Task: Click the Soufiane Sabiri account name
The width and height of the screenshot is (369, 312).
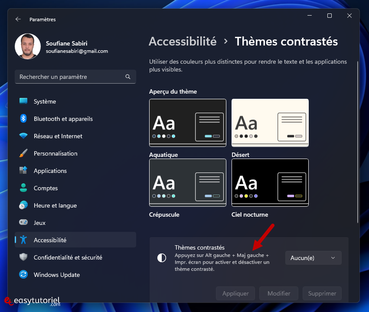Action: [67, 43]
